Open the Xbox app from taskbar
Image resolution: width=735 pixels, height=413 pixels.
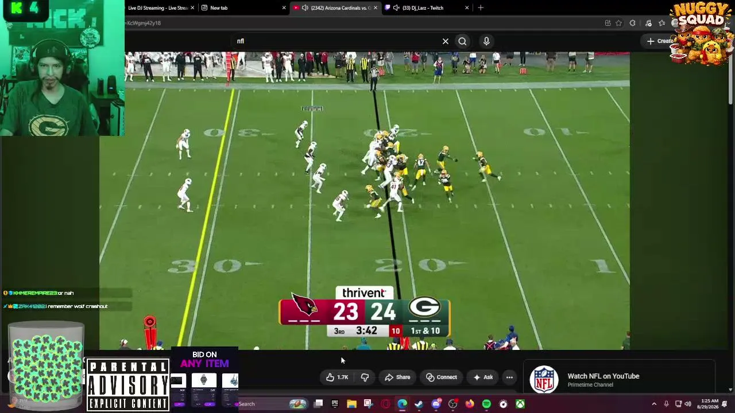520,404
